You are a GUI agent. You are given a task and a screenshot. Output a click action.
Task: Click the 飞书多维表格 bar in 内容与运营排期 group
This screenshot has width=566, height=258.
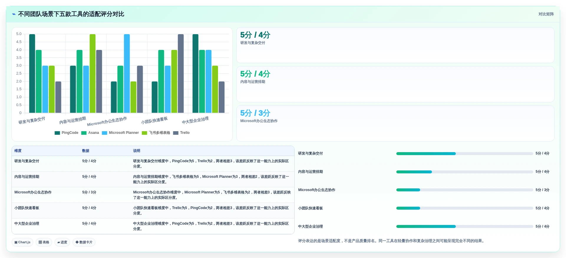(x=93, y=73)
